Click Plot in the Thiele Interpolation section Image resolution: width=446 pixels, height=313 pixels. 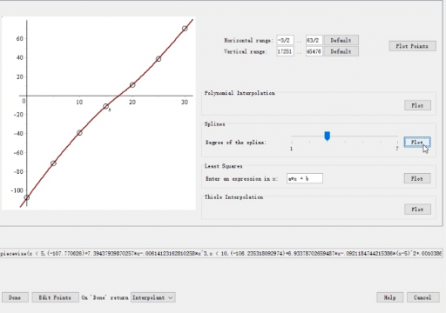coord(417,209)
